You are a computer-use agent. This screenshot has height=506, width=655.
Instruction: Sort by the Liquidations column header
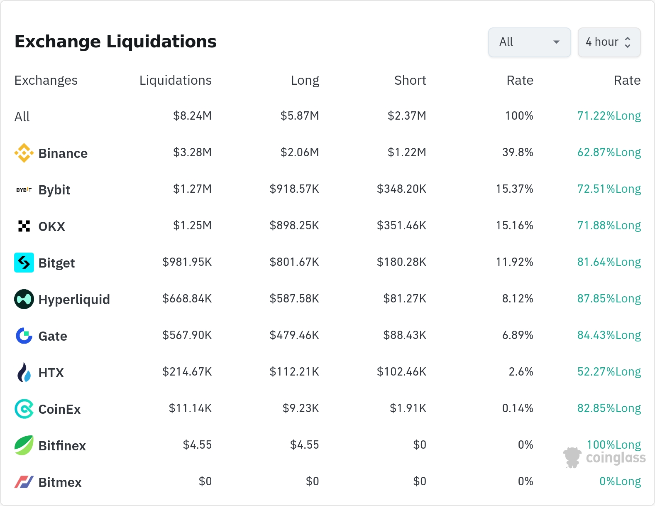coord(175,80)
